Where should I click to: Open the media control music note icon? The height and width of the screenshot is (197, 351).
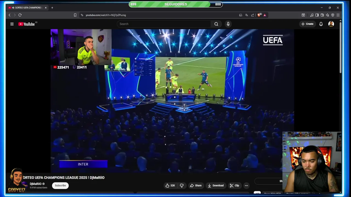(312, 15)
